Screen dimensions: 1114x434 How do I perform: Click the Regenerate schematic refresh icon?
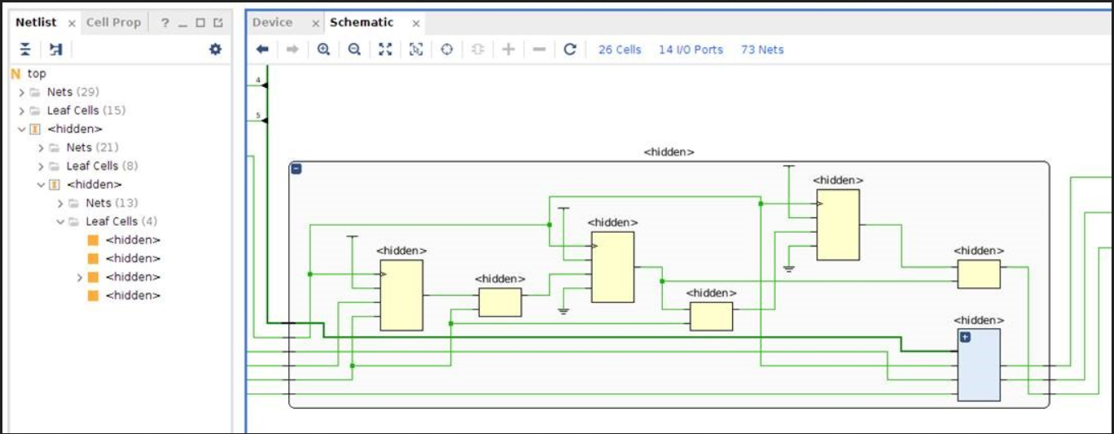pyautogui.click(x=570, y=50)
